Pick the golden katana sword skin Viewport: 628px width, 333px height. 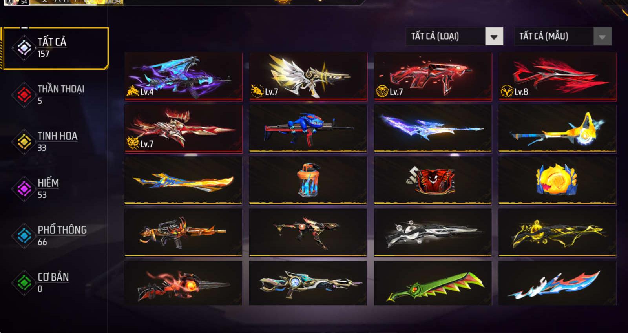[183, 180]
